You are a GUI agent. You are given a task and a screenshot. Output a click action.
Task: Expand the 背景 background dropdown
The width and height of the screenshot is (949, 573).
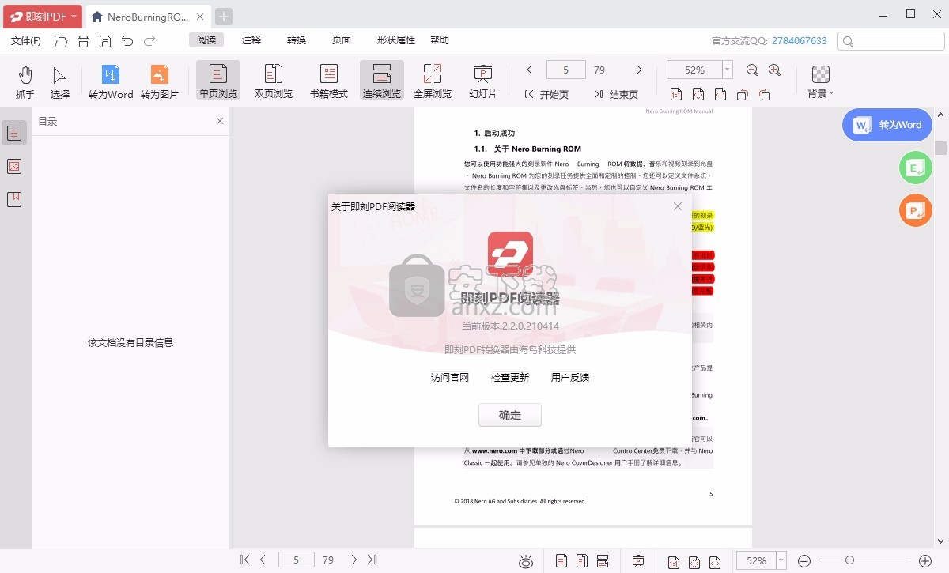(821, 82)
